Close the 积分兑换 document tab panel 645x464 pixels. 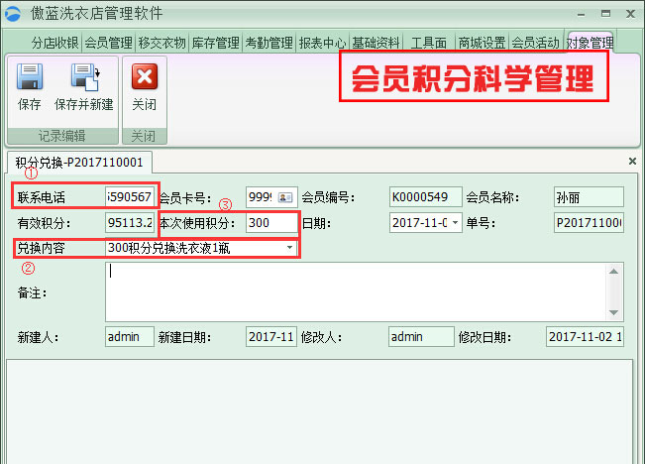pyautogui.click(x=632, y=161)
